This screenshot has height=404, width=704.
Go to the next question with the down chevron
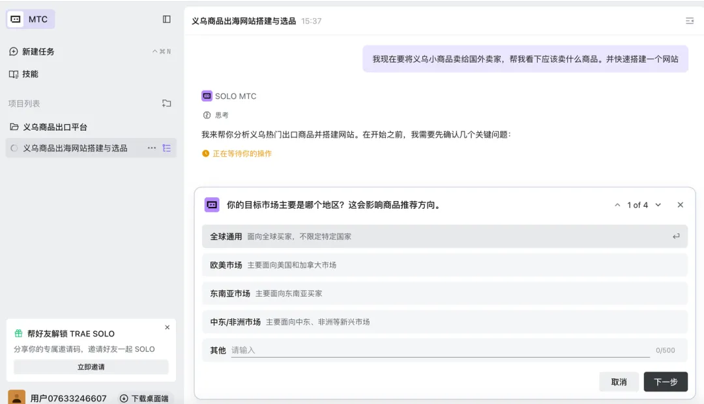coord(658,205)
